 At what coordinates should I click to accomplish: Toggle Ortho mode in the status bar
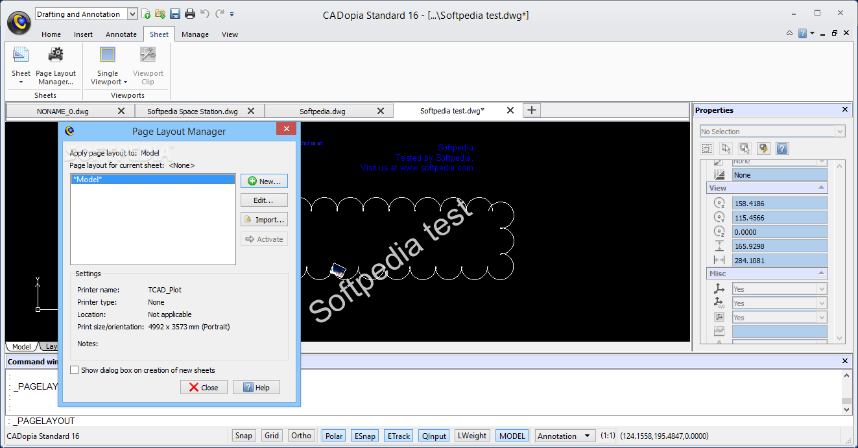tap(302, 436)
